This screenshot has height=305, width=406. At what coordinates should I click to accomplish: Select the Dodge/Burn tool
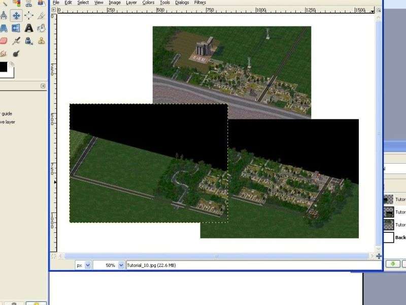(16, 53)
